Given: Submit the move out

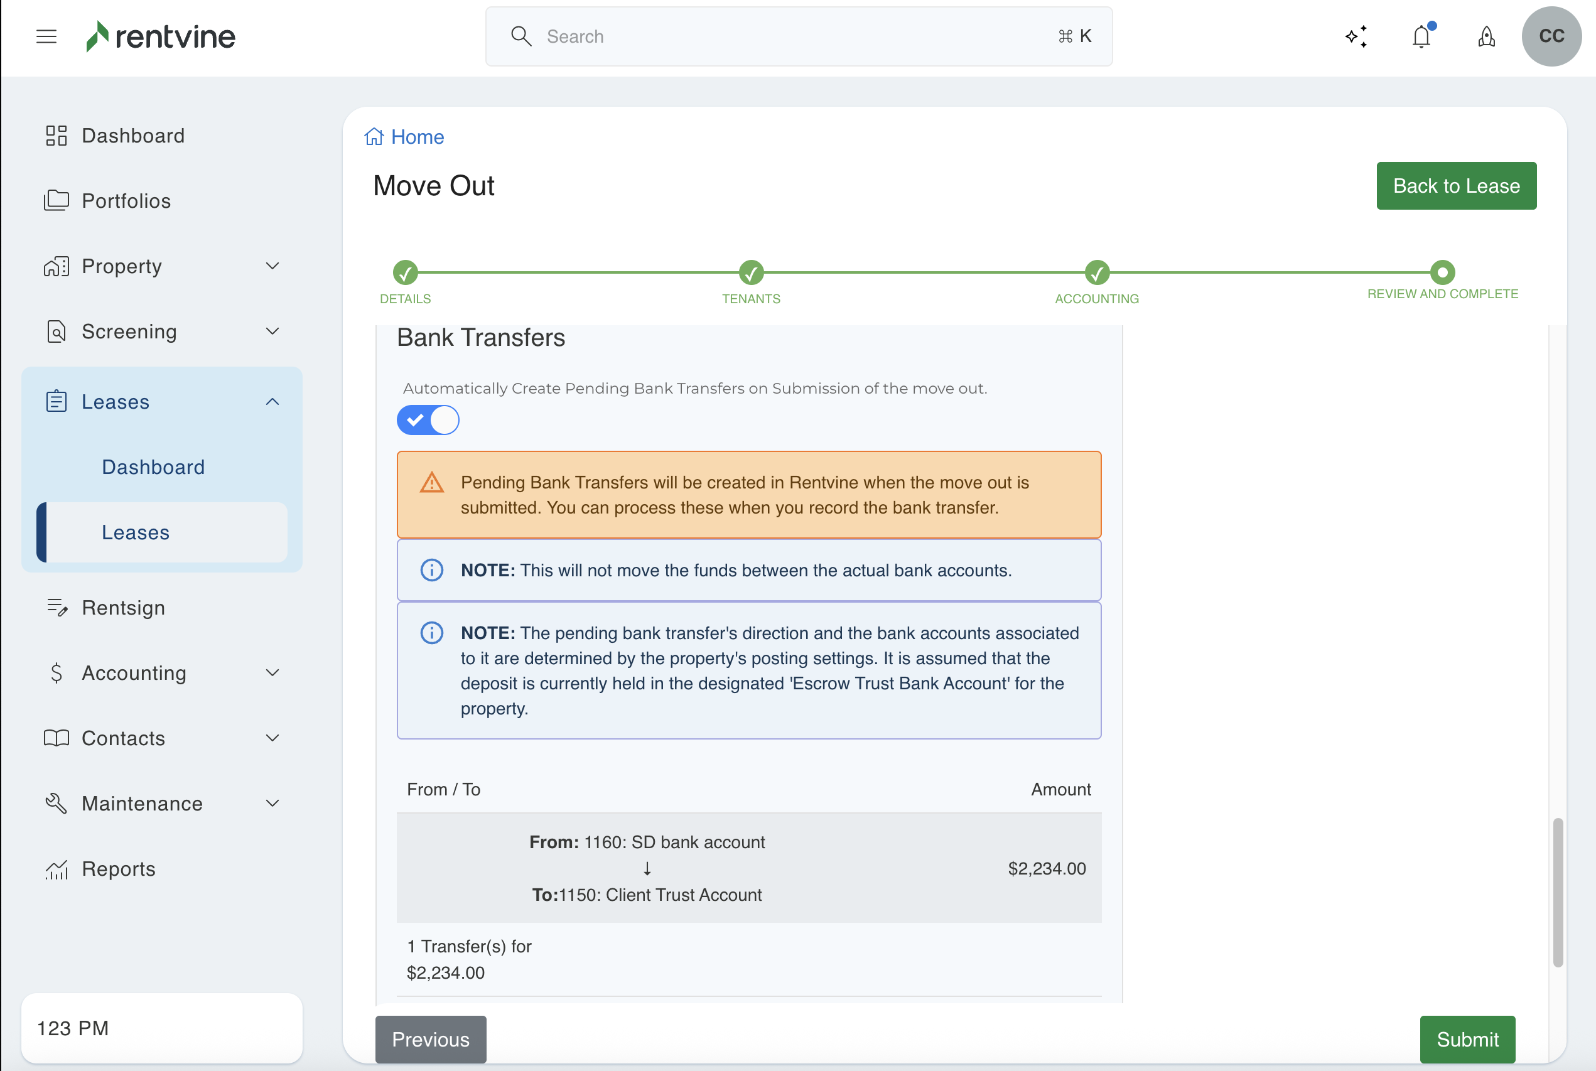Looking at the screenshot, I should (1467, 1039).
